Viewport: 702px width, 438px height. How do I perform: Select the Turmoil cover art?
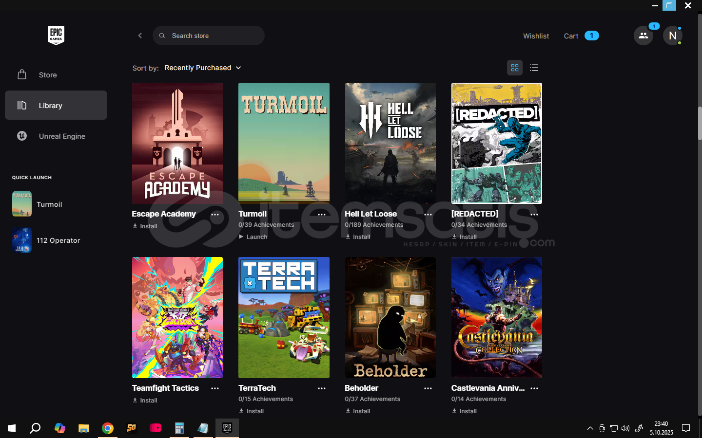pos(284,143)
